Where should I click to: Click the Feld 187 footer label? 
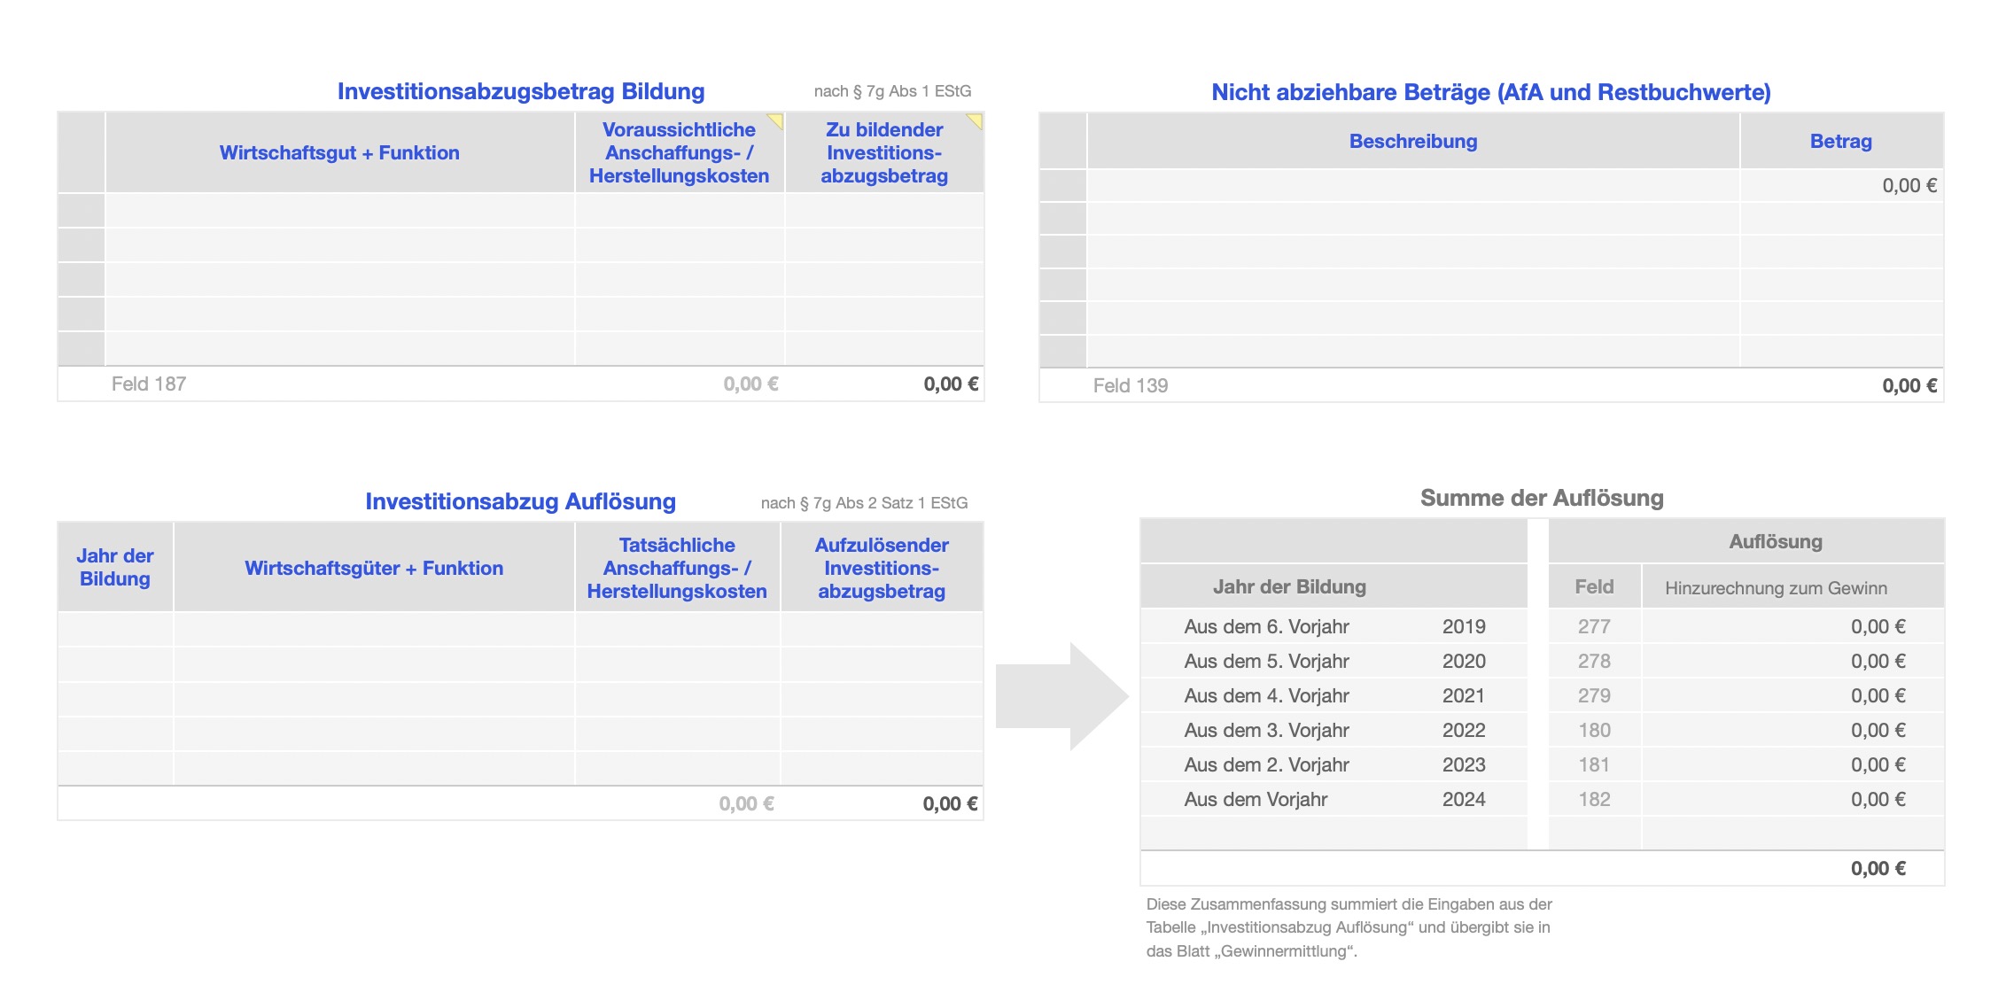coord(149,384)
